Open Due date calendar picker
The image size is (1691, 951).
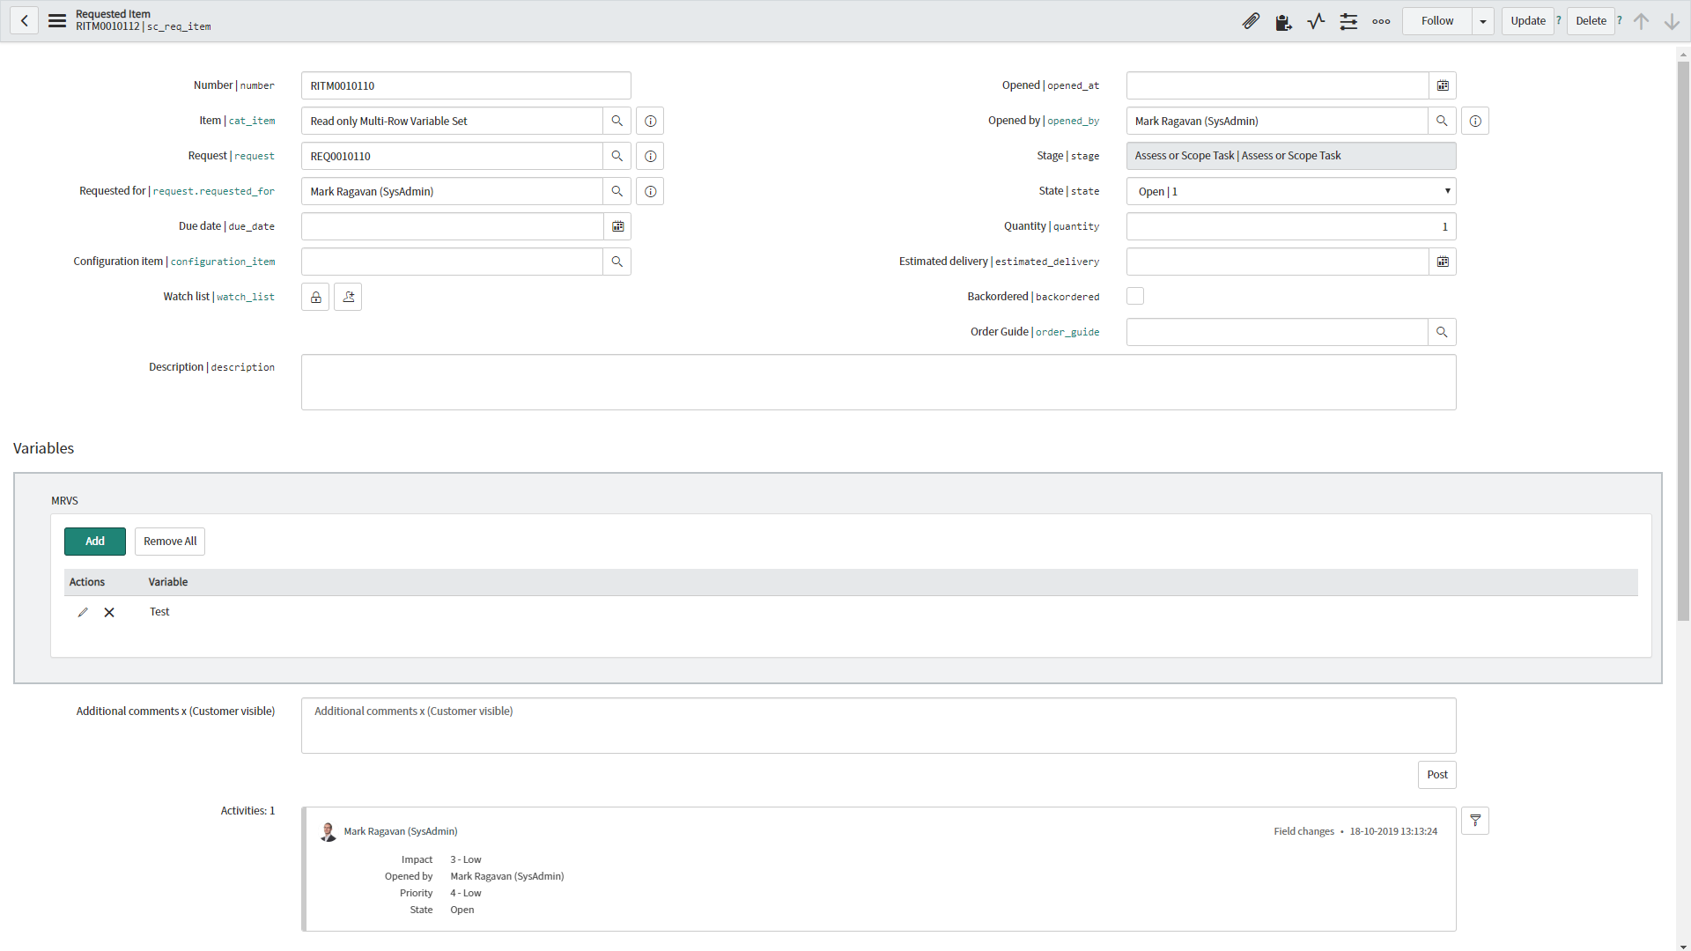(x=617, y=226)
